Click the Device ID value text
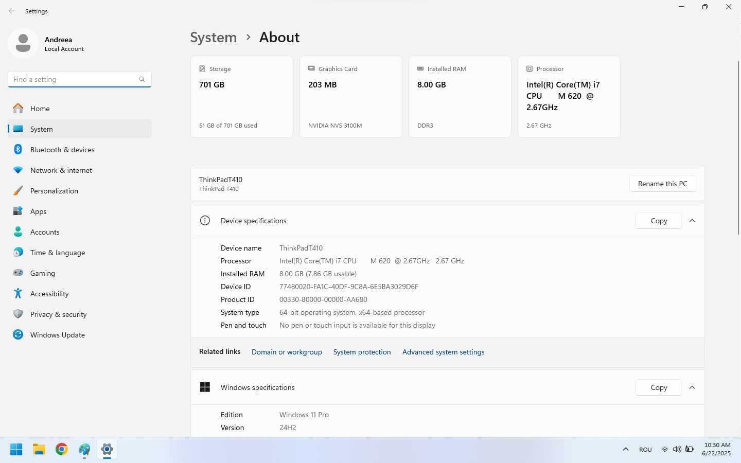The height and width of the screenshot is (463, 741). point(348,287)
